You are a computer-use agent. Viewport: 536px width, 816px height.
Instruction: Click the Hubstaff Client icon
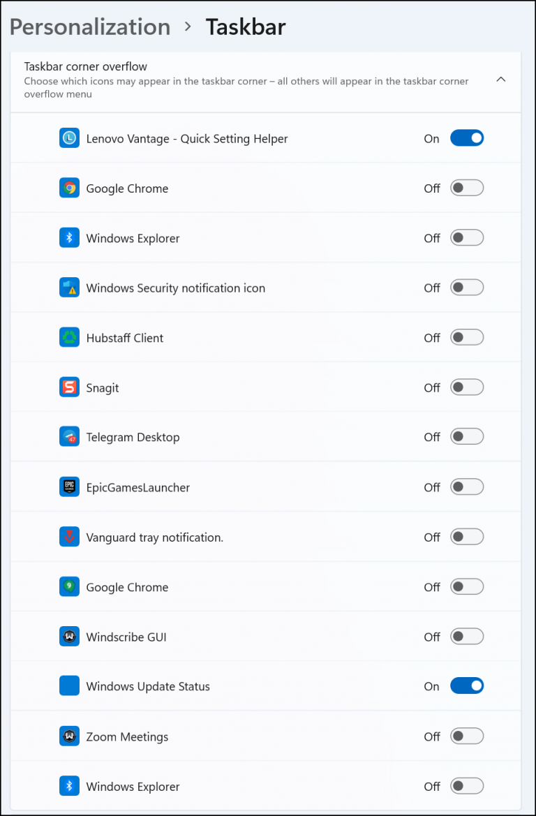pos(68,337)
